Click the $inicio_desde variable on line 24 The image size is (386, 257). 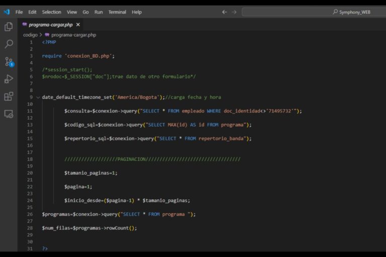click(82, 201)
